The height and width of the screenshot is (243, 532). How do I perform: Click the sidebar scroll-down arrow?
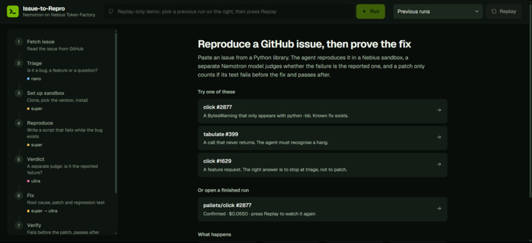tap(116, 233)
